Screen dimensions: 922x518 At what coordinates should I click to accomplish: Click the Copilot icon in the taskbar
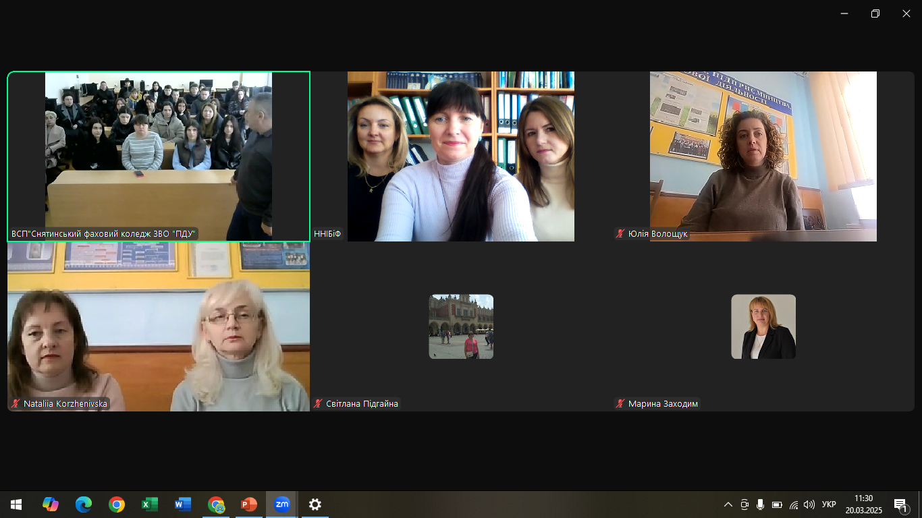point(51,505)
